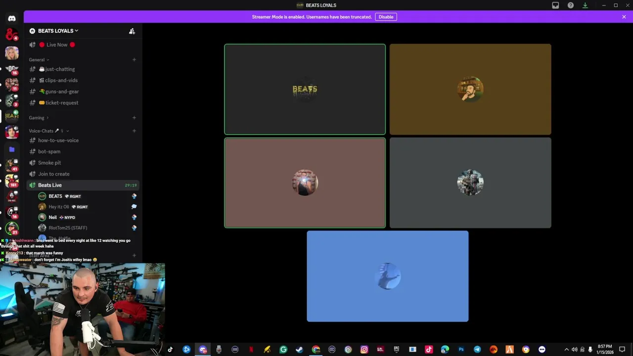Open the Live Now stage channel
This screenshot has width=633, height=356.
[x=83, y=44]
